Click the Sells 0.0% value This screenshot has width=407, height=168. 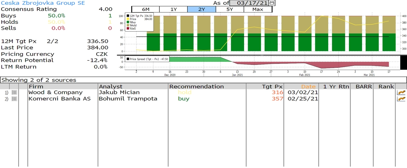coord(58,28)
